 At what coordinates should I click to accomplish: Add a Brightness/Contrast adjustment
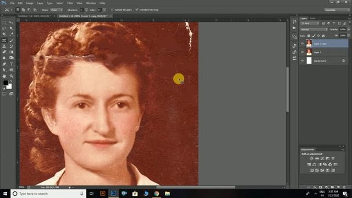pyautogui.click(x=312, y=158)
